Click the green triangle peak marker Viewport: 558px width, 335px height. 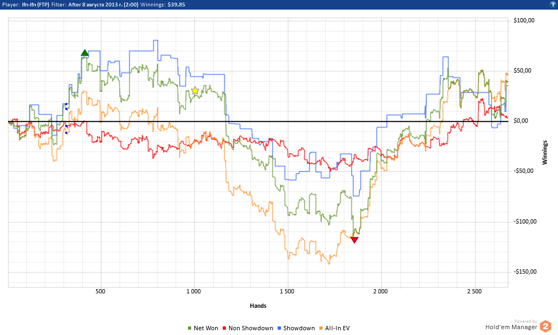coord(85,53)
